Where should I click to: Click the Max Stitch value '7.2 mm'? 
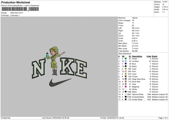click(x=135, y=43)
